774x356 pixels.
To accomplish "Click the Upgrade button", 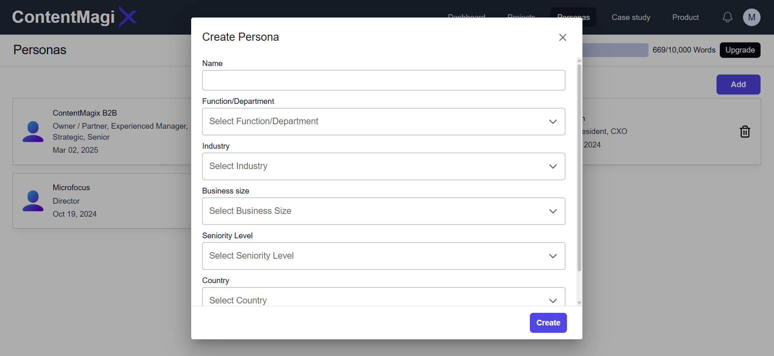I will [x=740, y=50].
